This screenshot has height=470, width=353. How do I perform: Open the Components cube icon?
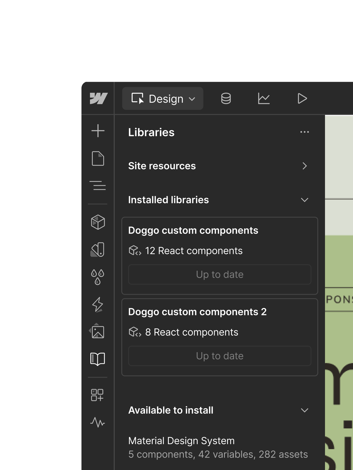pyautogui.click(x=98, y=222)
